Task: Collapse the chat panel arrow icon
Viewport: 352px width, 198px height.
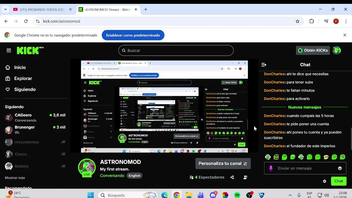Action: click(x=264, y=65)
